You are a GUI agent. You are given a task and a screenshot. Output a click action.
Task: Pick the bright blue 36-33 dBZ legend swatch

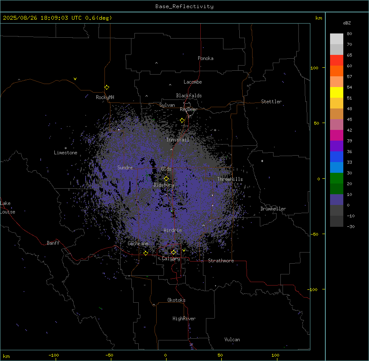pos(336,156)
